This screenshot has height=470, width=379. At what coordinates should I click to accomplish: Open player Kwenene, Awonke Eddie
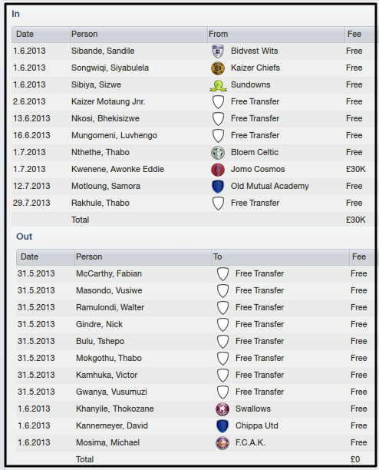coord(117,170)
